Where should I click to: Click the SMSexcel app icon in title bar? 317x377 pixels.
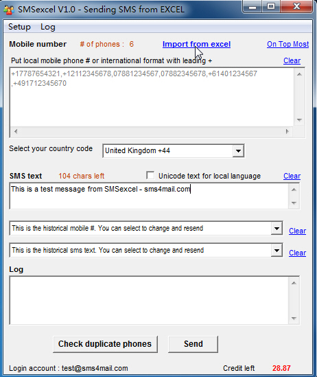tap(9, 10)
